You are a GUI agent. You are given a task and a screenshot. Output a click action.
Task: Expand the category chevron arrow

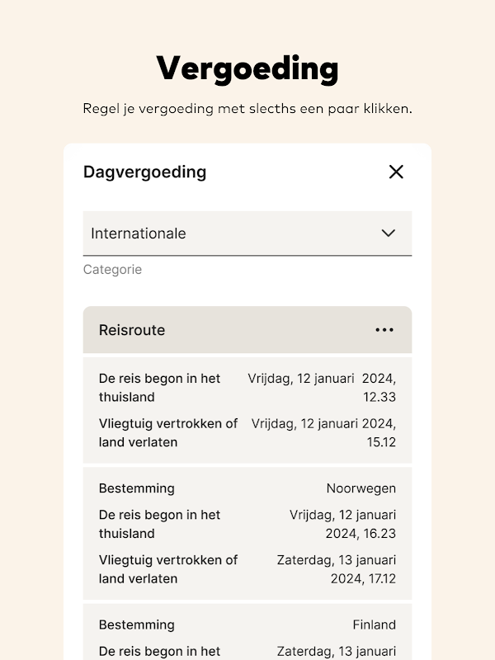pyautogui.click(x=389, y=233)
